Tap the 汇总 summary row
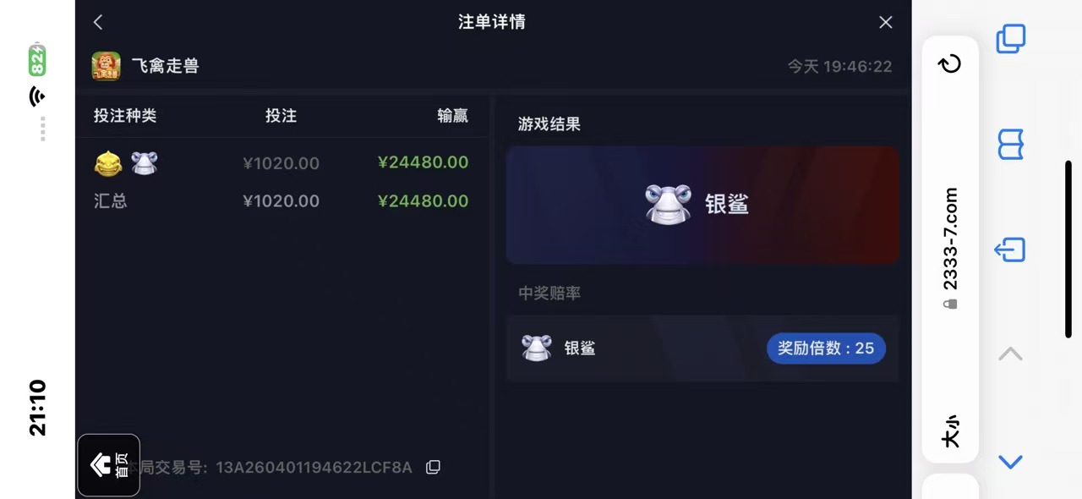The width and height of the screenshot is (1082, 499). click(281, 201)
